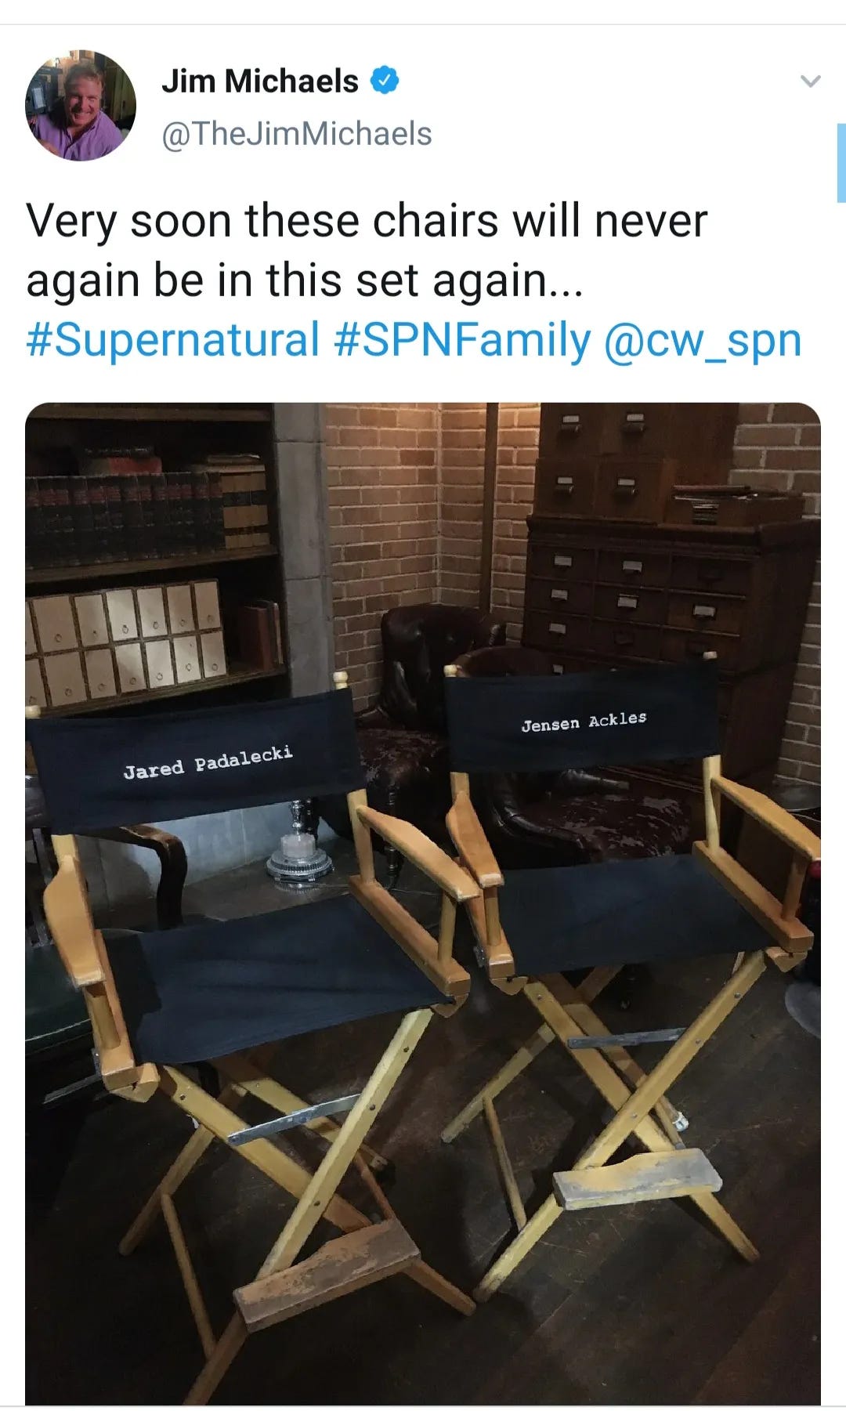
Task: Expand the tweet options chevron
Action: click(811, 81)
